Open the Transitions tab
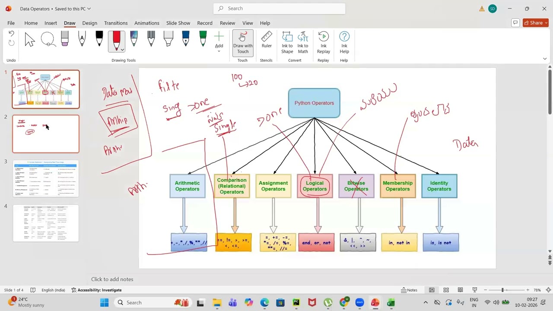 pyautogui.click(x=116, y=23)
